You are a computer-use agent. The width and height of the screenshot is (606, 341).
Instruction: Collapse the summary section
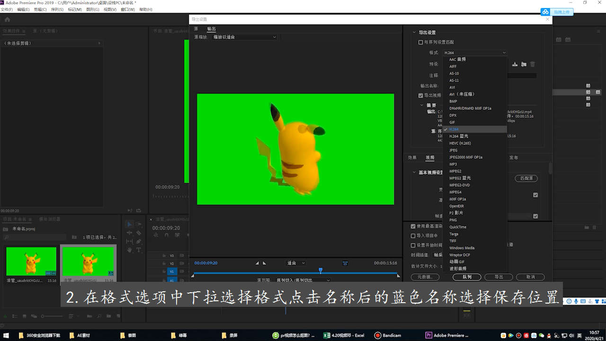tap(422, 105)
